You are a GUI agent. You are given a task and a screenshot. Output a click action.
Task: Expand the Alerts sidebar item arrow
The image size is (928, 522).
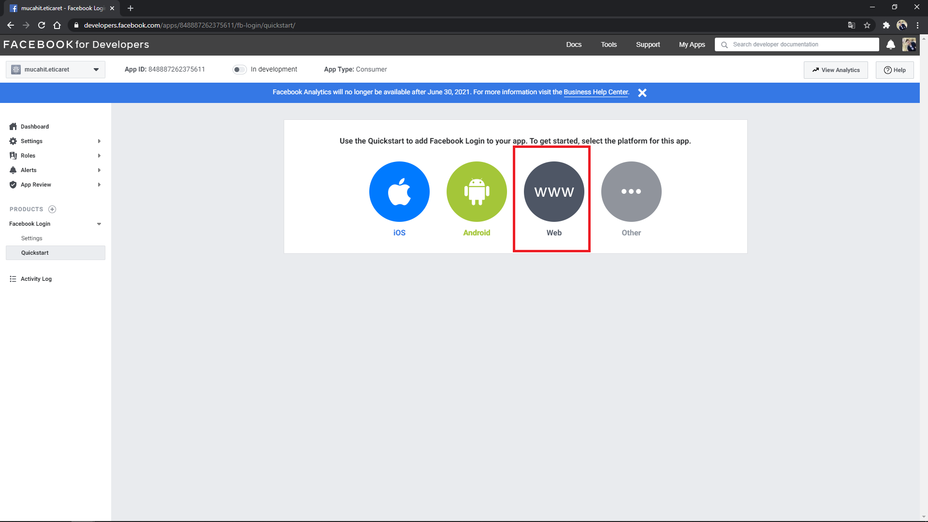click(99, 170)
